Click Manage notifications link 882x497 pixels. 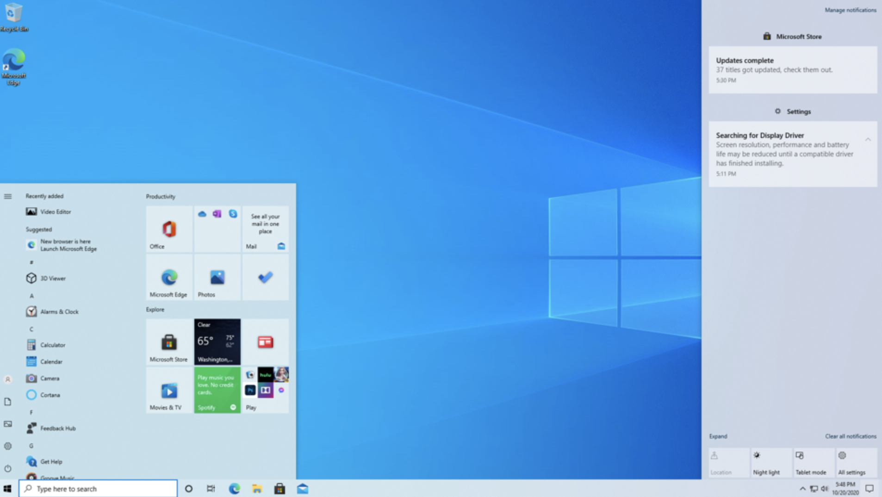(851, 10)
